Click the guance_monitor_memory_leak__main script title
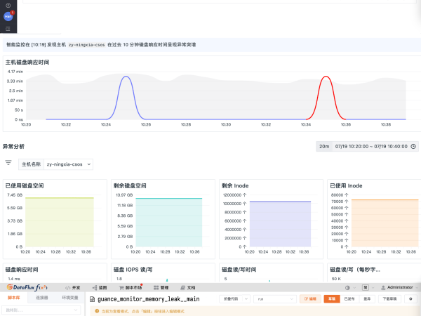 pos(149,299)
